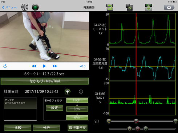Tap the green status indicator light

(x=35, y=7)
